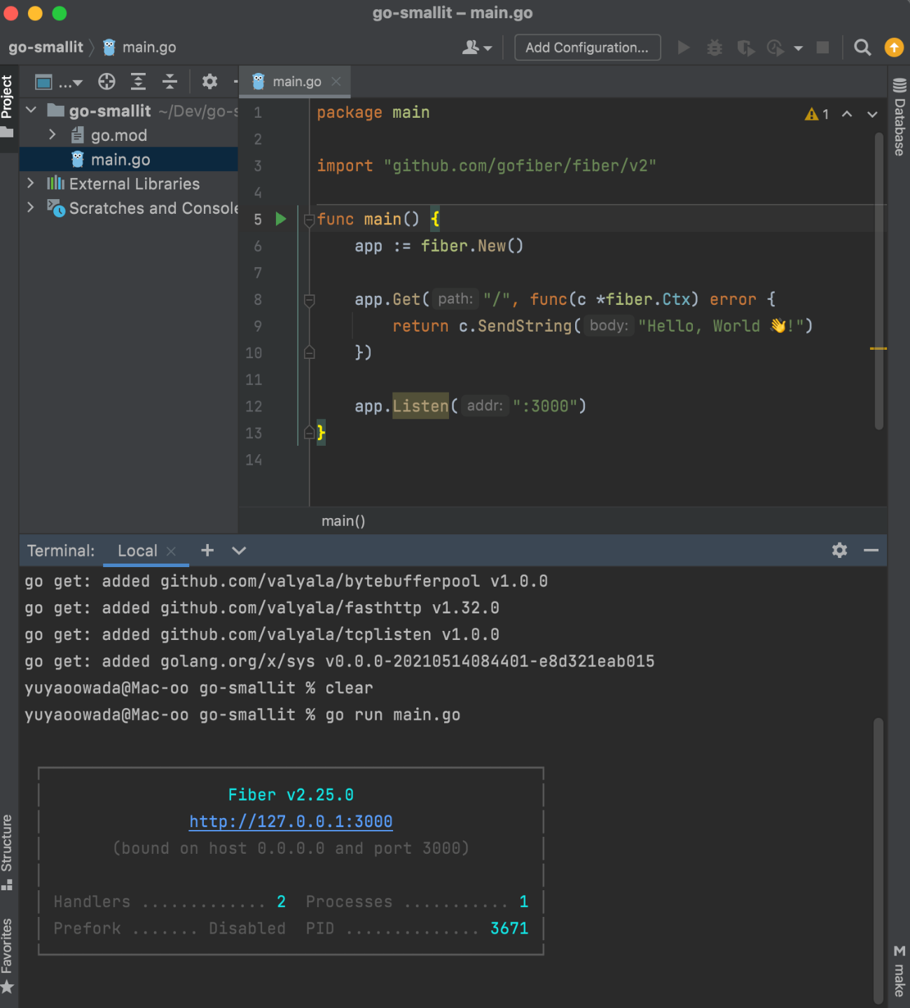Expand the External Libraries node
This screenshot has height=1008, width=910.
pos(31,184)
